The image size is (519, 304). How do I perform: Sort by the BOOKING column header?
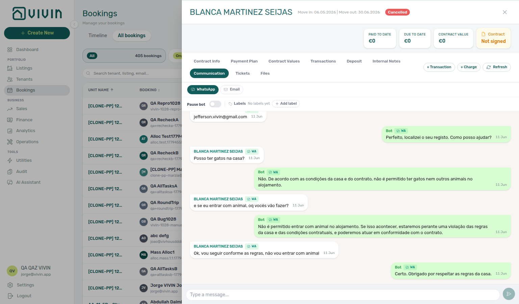tap(150, 90)
